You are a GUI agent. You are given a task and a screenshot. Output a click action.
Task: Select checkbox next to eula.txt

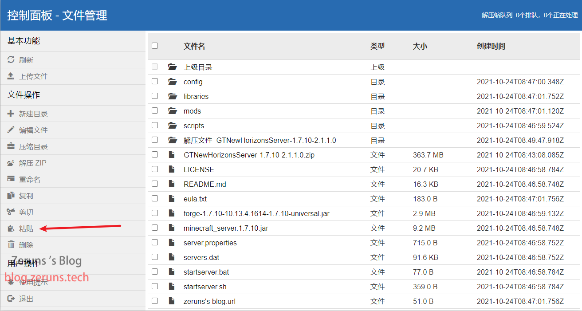tap(155, 198)
